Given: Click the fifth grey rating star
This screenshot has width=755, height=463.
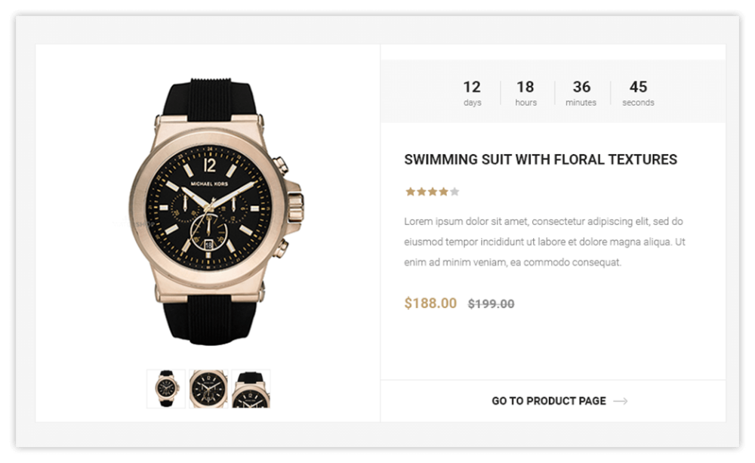Looking at the screenshot, I should tap(455, 192).
